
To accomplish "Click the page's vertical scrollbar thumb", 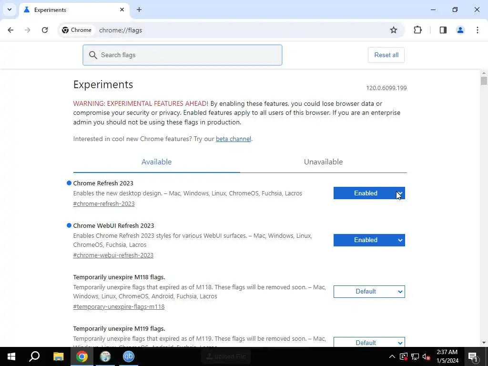I will (484, 81).
